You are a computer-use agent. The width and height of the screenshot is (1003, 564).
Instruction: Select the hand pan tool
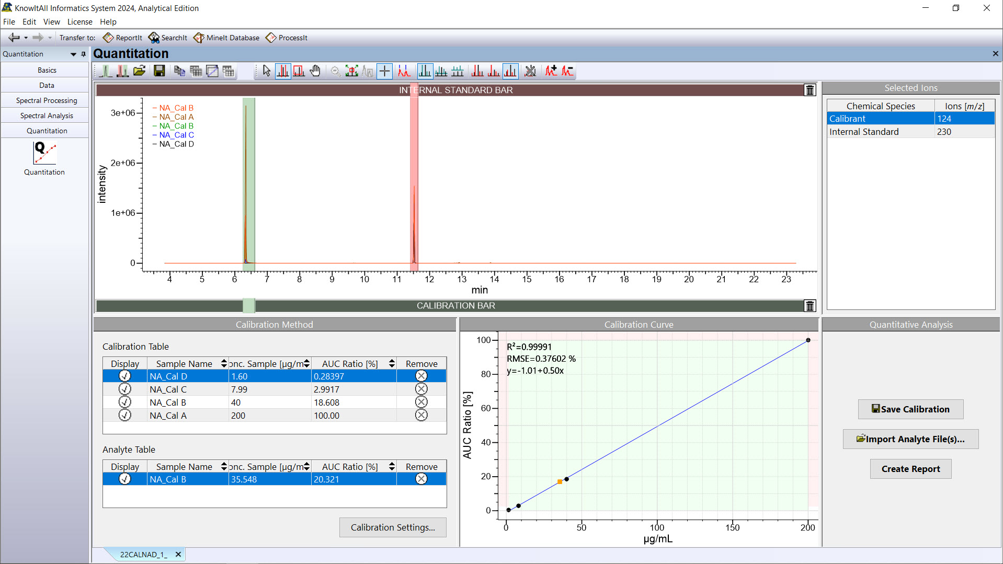click(315, 71)
